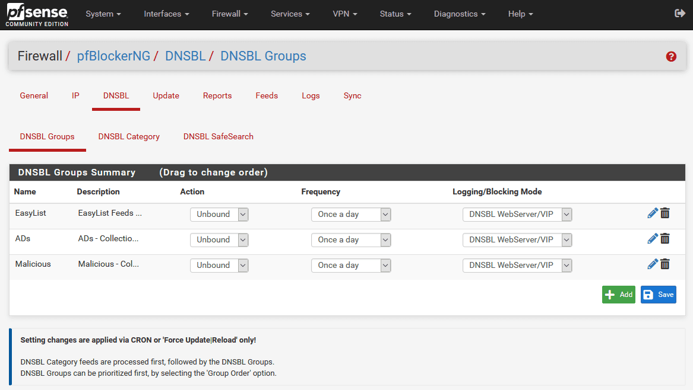
Task: Delete the EasyList group with trash icon
Action: (x=665, y=213)
